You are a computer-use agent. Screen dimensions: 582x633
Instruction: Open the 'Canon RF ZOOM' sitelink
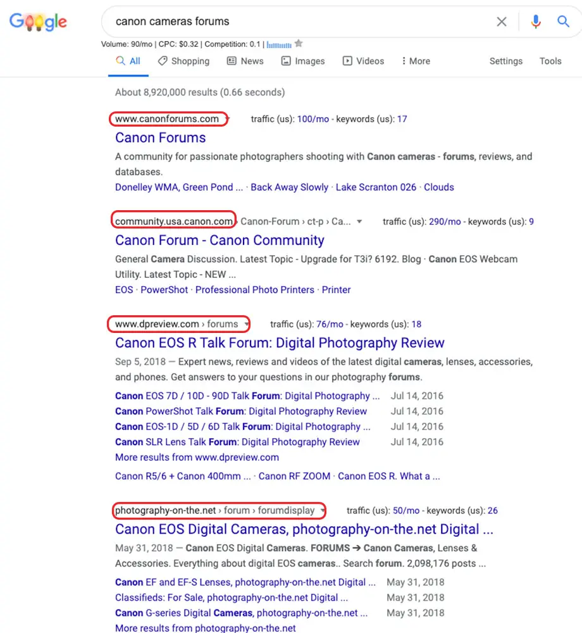tap(294, 477)
